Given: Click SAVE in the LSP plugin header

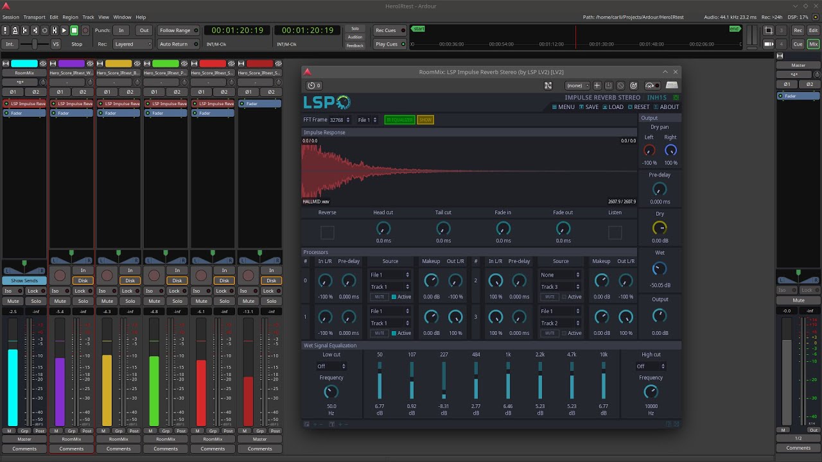Looking at the screenshot, I should tap(589, 107).
